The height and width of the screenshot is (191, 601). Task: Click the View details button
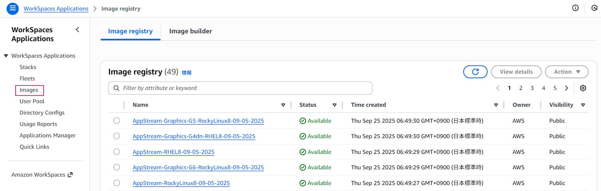pyautogui.click(x=516, y=72)
